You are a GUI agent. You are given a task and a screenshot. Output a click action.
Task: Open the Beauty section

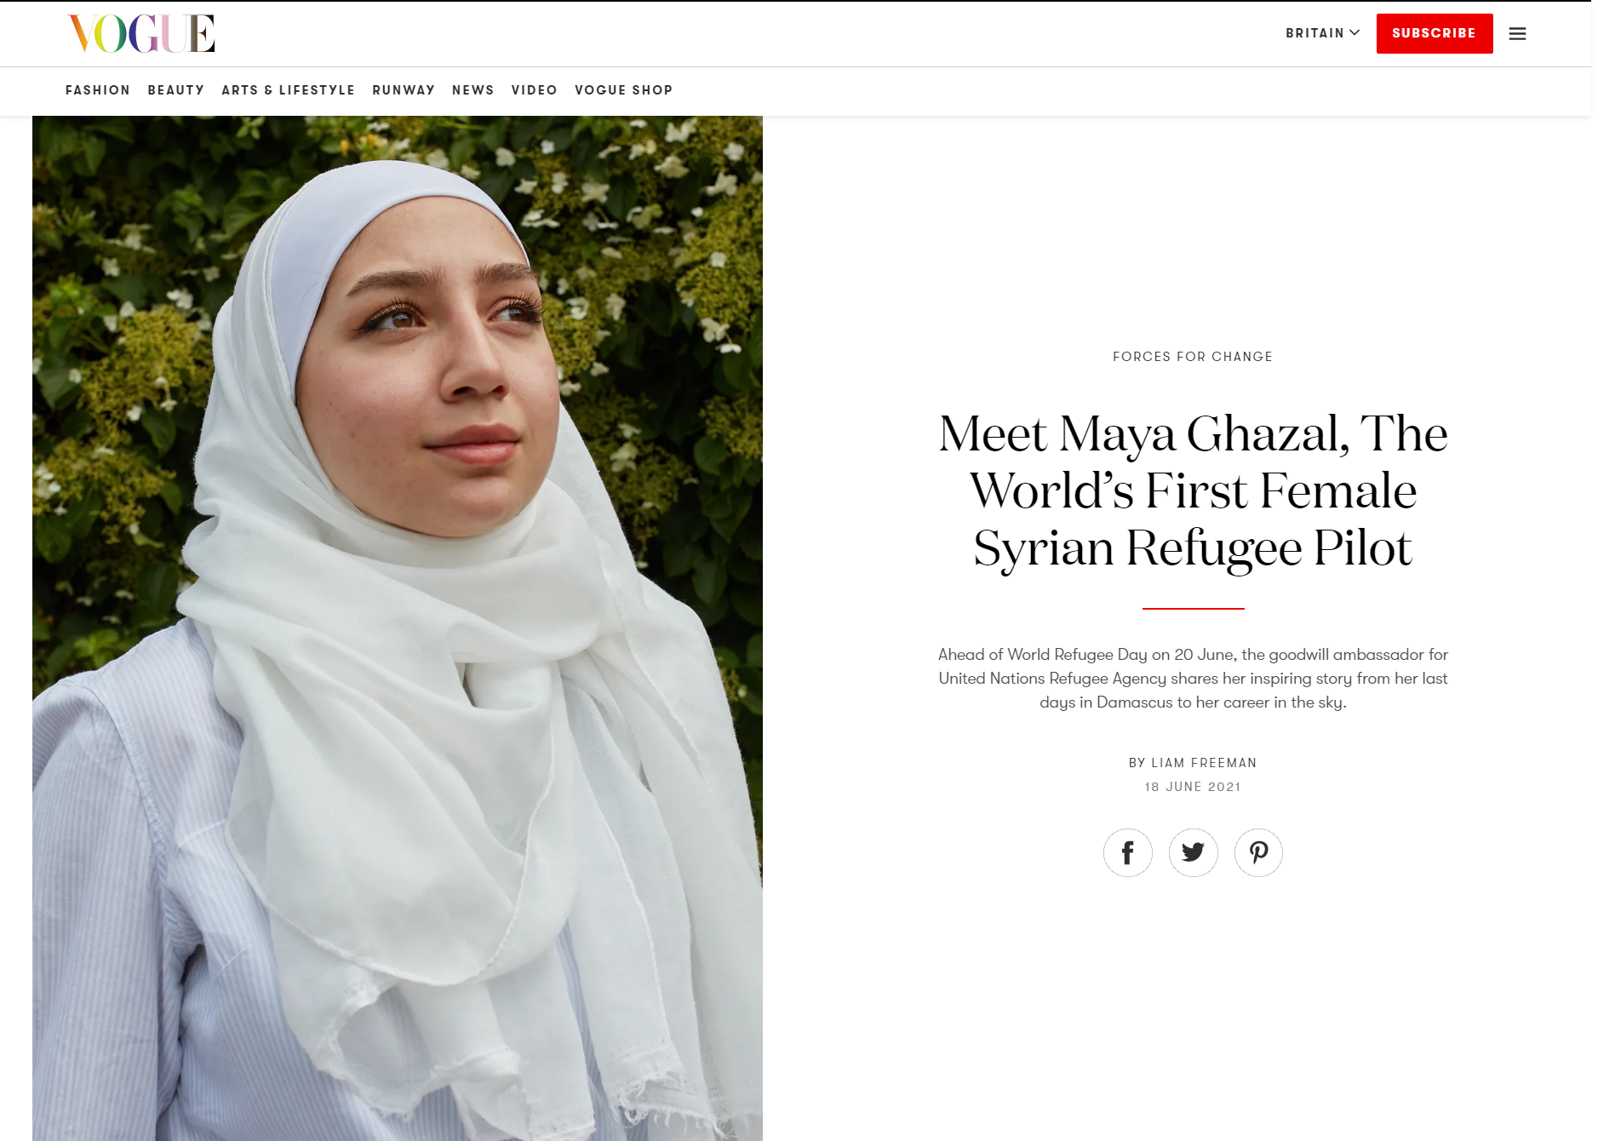tap(176, 90)
